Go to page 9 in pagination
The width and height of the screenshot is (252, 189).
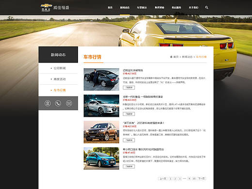pyautogui.click(x=189, y=179)
